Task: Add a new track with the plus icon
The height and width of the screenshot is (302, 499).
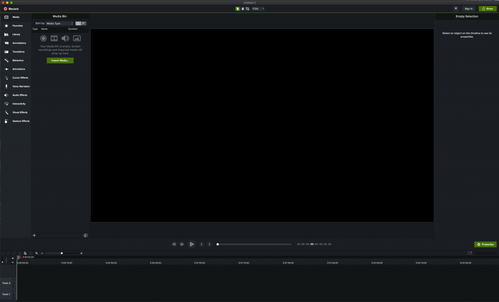Action: 13,258
